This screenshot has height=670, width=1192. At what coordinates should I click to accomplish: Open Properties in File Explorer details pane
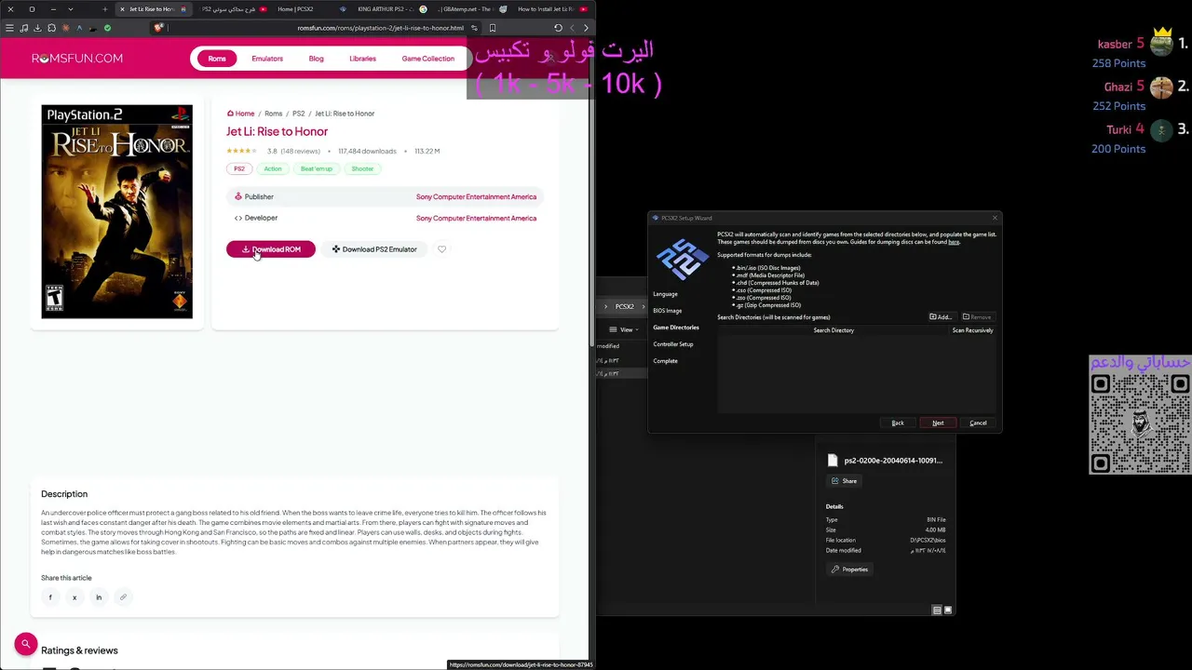[x=849, y=569]
